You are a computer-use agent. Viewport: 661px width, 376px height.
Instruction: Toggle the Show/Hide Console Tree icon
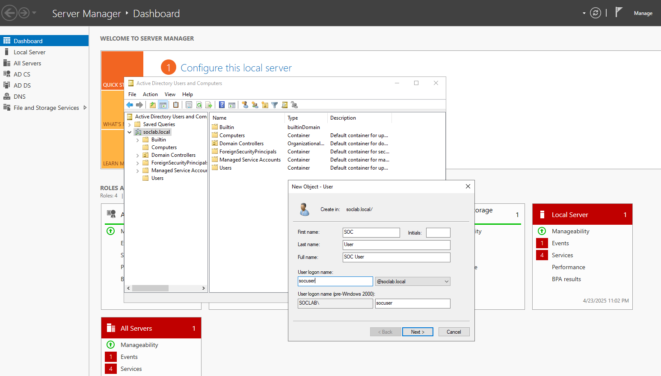[x=163, y=105]
